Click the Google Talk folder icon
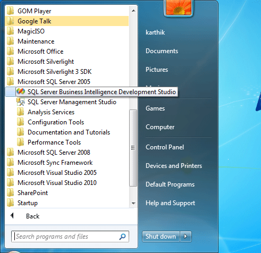261x253 pixels. (10, 21)
